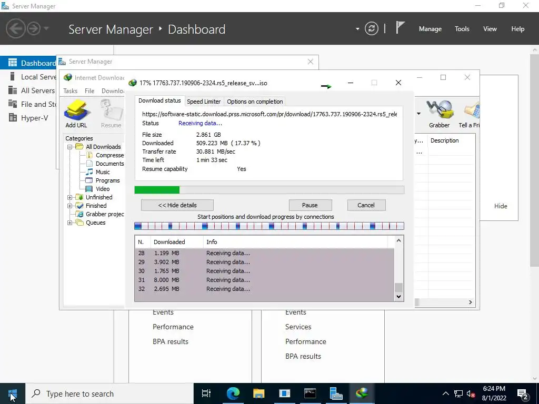This screenshot has height=404, width=539.
Task: Expand the Unfinished tree node
Action: [70, 197]
